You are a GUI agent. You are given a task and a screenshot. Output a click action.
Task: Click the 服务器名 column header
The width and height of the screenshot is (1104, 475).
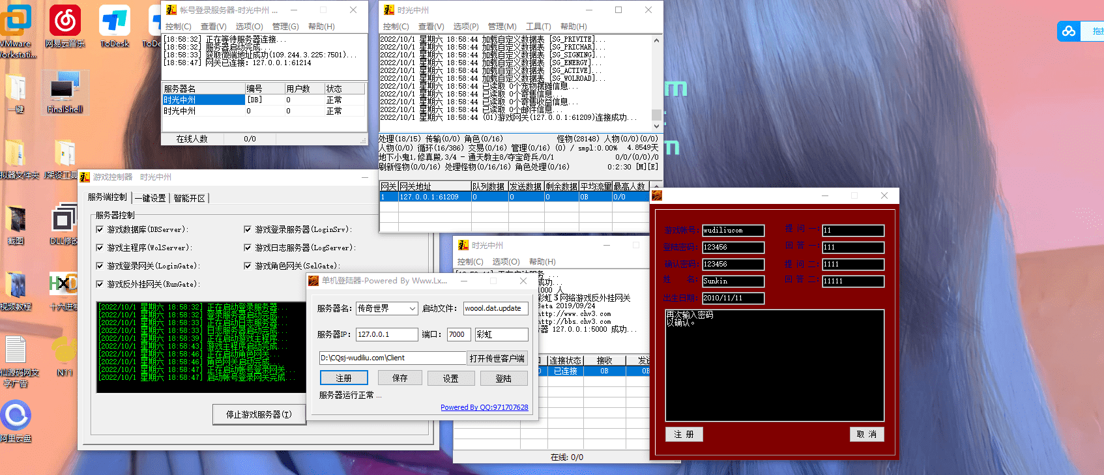pyautogui.click(x=203, y=89)
